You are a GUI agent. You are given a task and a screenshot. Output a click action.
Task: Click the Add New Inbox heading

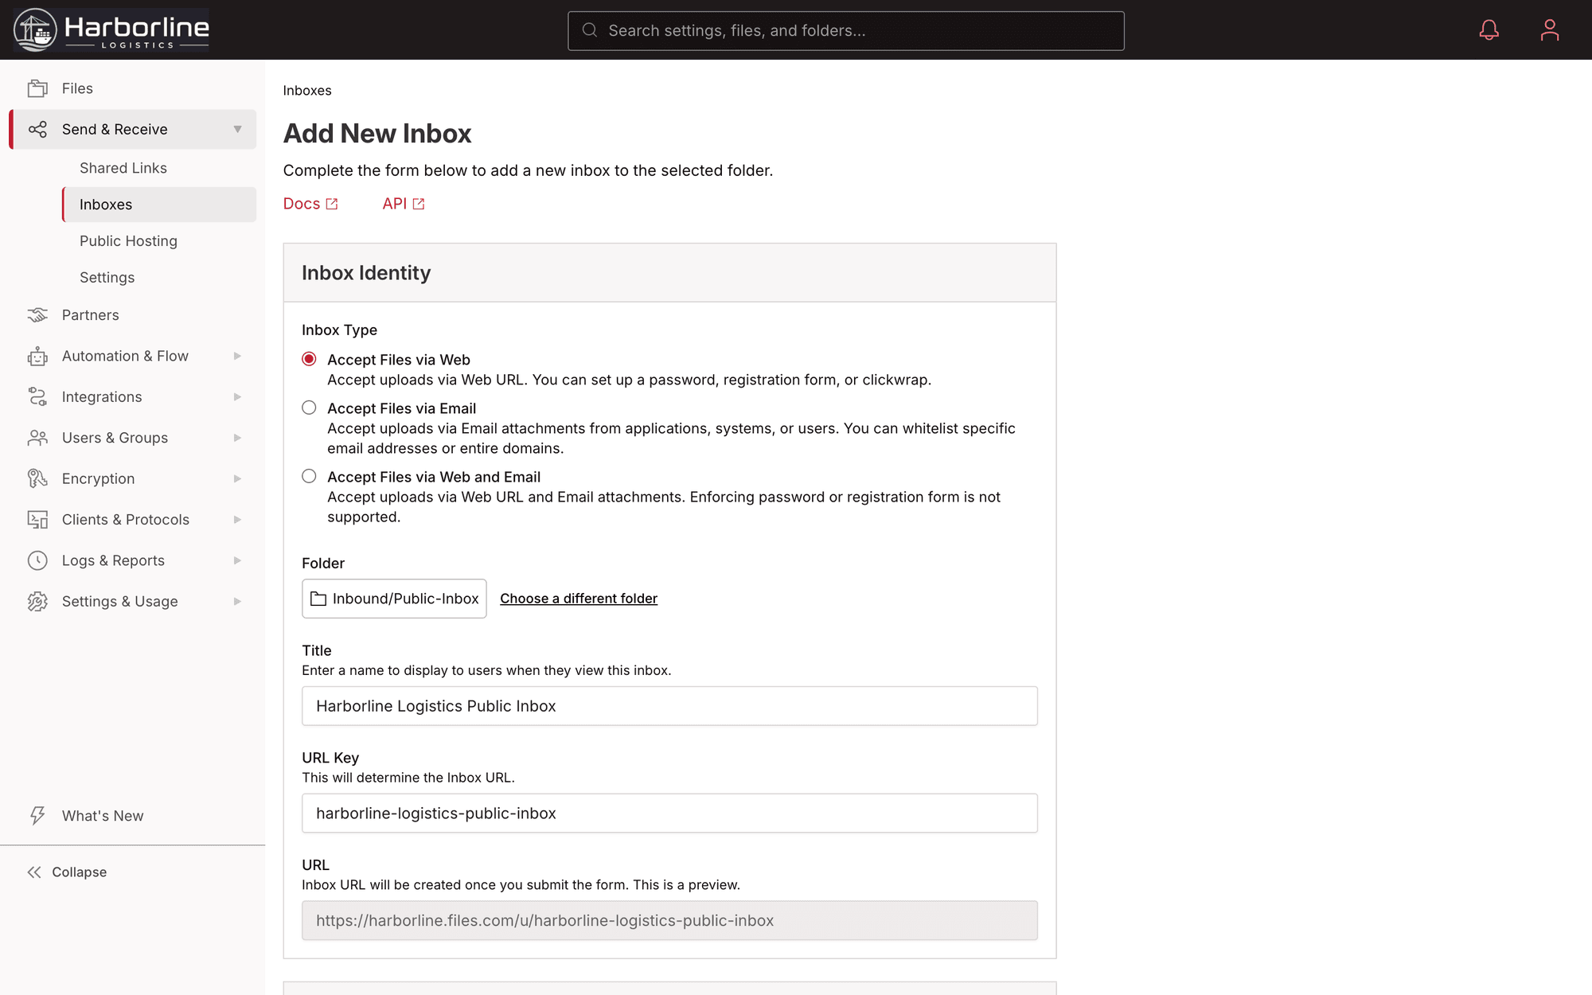coord(377,134)
